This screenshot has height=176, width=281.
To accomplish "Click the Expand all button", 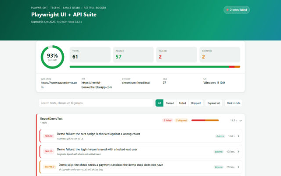I will 214,103.
